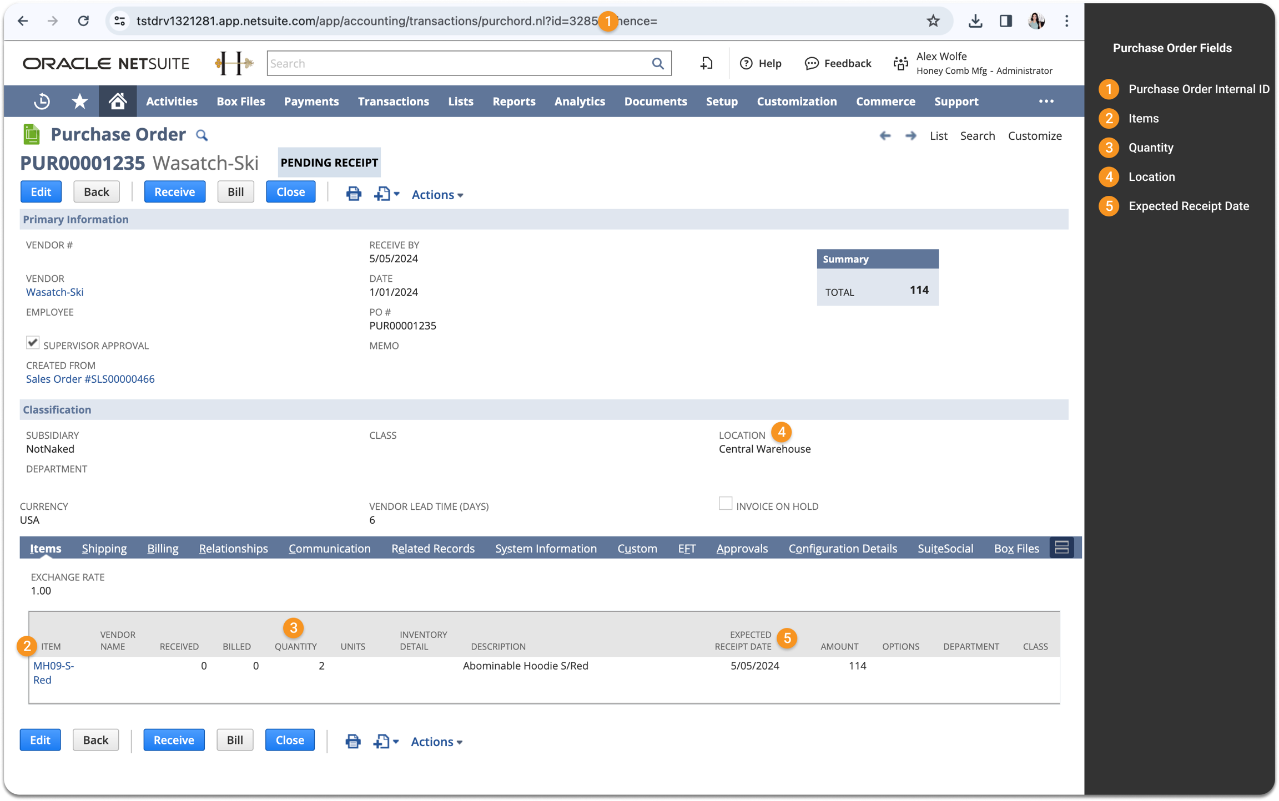The height and width of the screenshot is (801, 1279).
Task: Toggle the Supervisor Approval checkbox
Action: click(x=33, y=343)
